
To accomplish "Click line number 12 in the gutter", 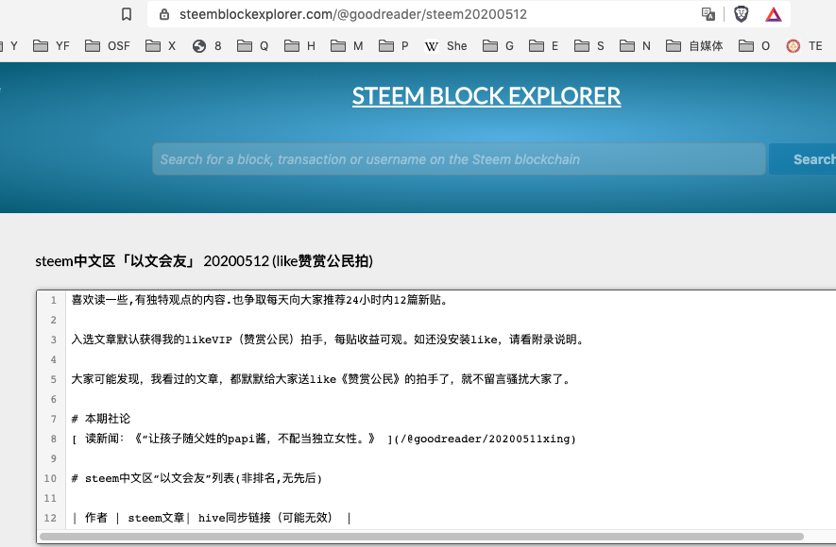I will (50, 518).
